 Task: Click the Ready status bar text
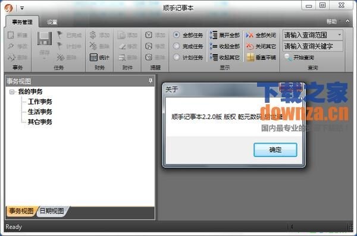[x=14, y=226]
